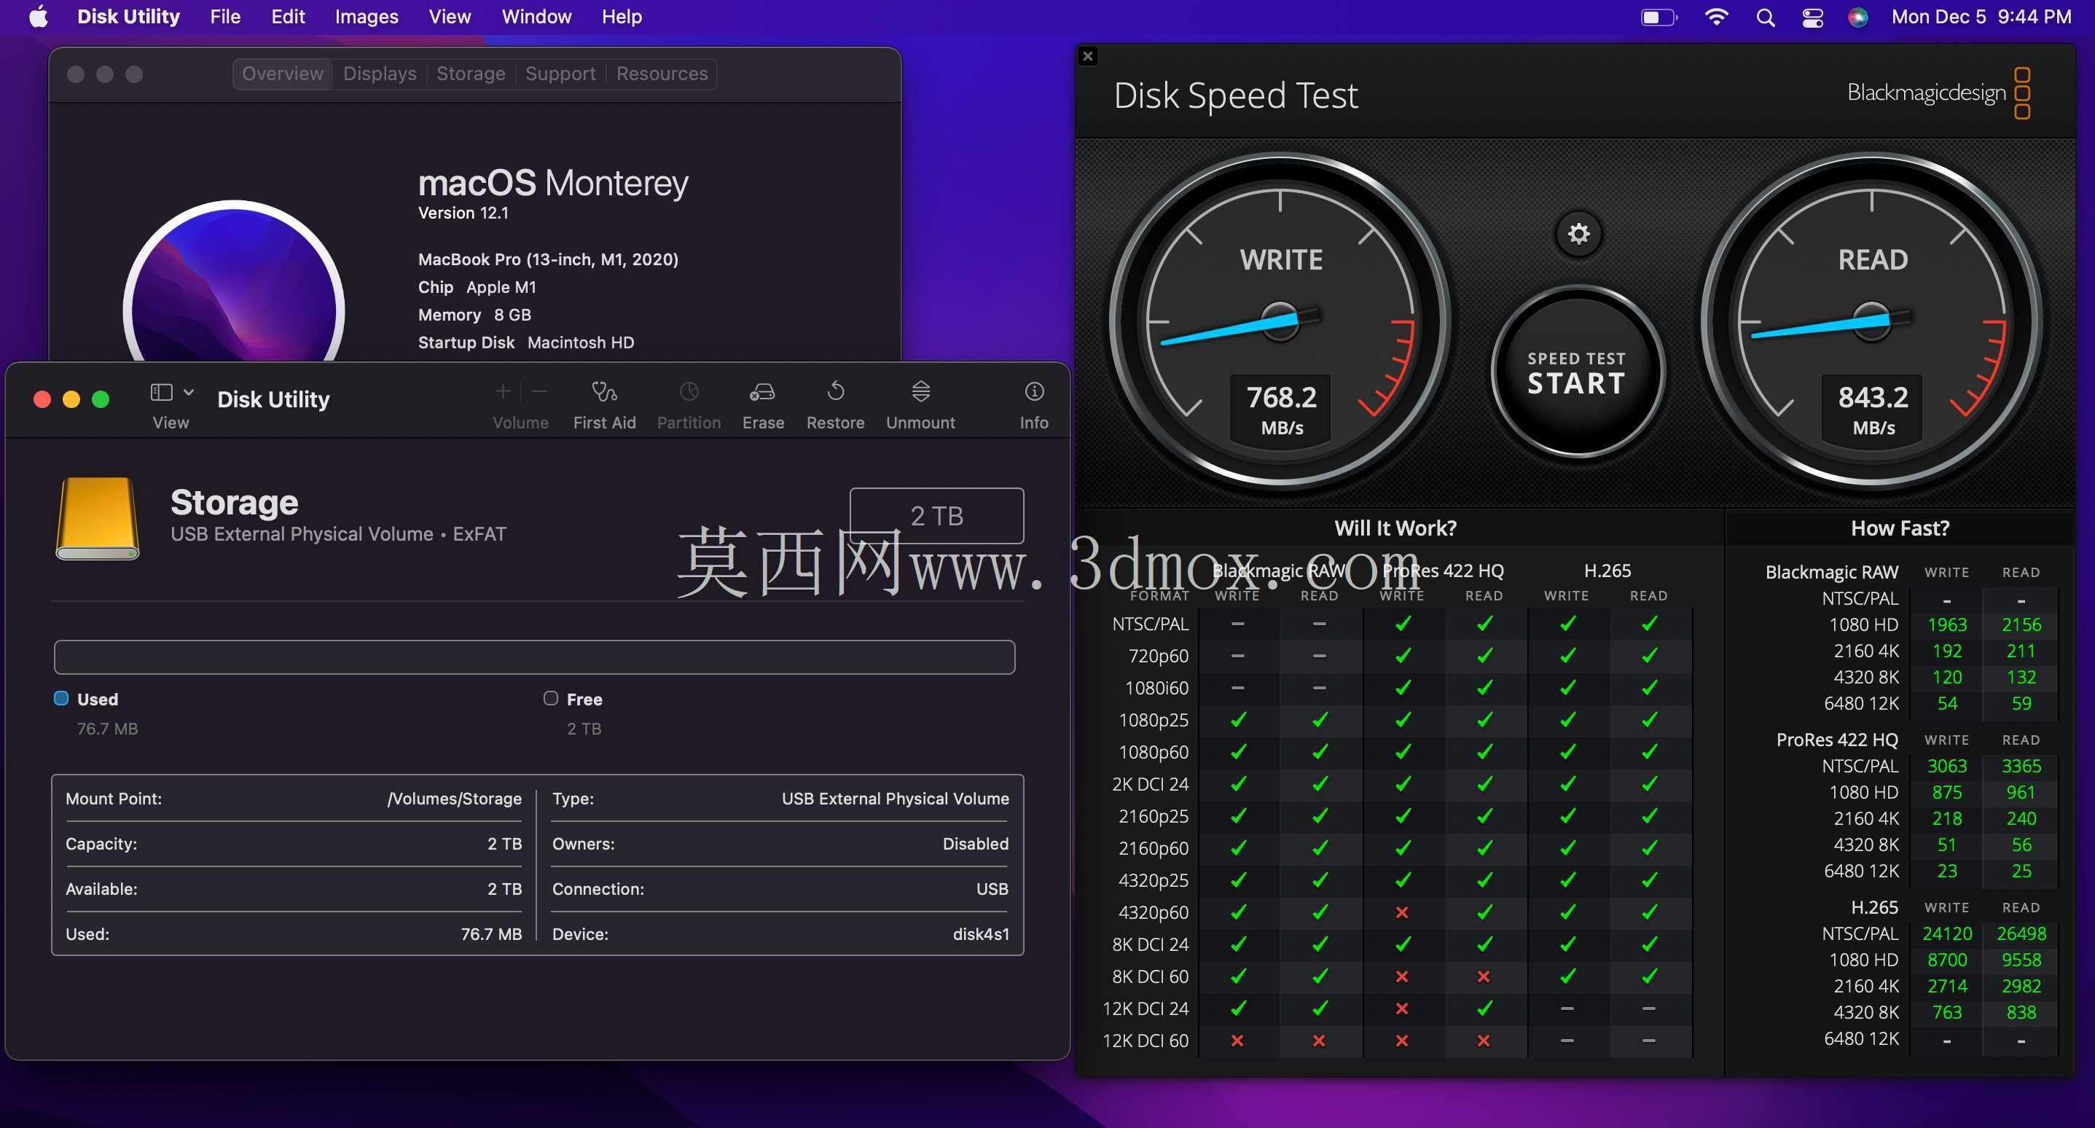2095x1128 pixels.
Task: Minimize the Disk Utility window
Action: click(x=71, y=399)
